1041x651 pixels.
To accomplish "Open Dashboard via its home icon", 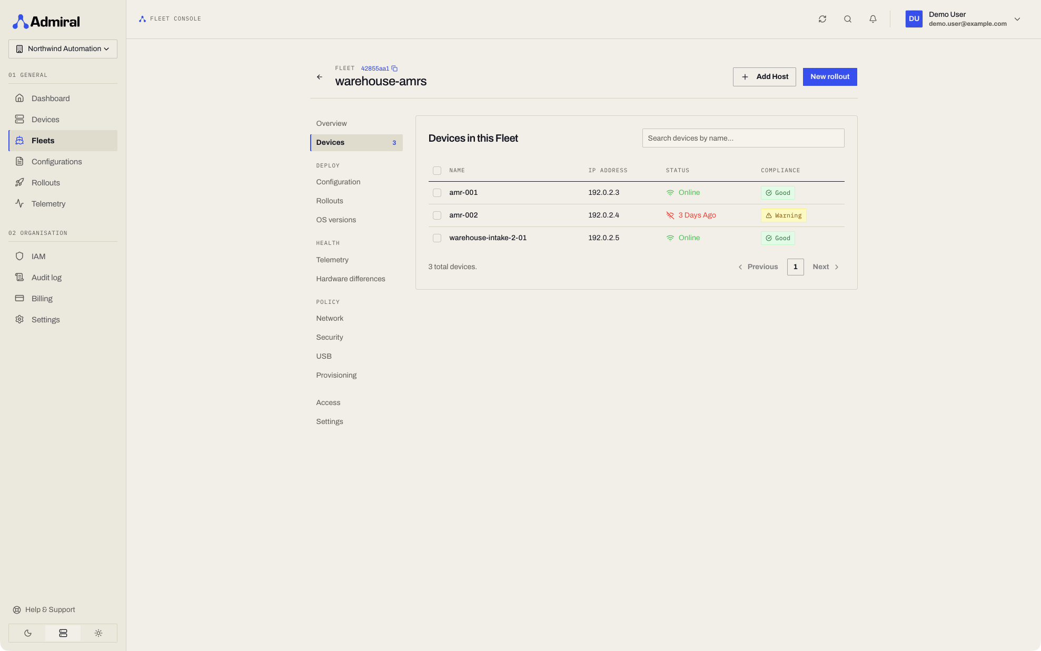I will click(x=19, y=98).
